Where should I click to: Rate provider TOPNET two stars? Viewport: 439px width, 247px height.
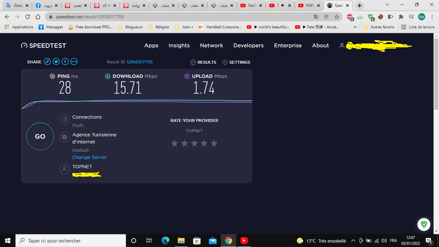pos(184,143)
